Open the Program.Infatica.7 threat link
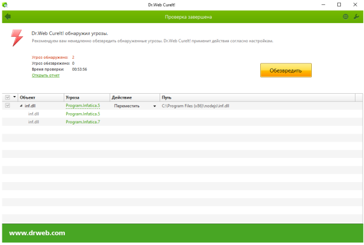The image size is (364, 245). point(83,122)
